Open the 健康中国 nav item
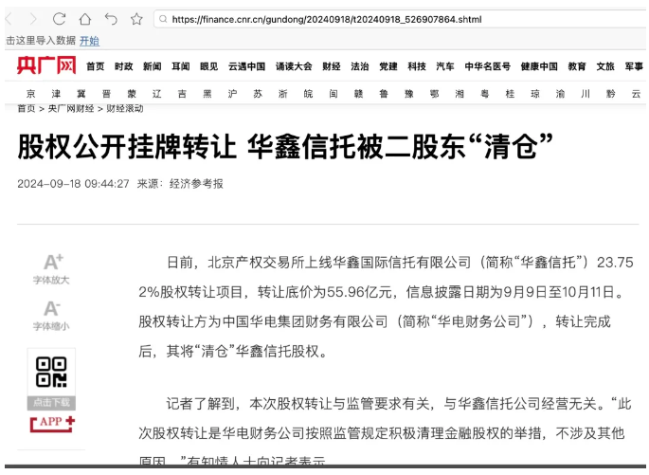This screenshot has height=475, width=649. [x=539, y=66]
